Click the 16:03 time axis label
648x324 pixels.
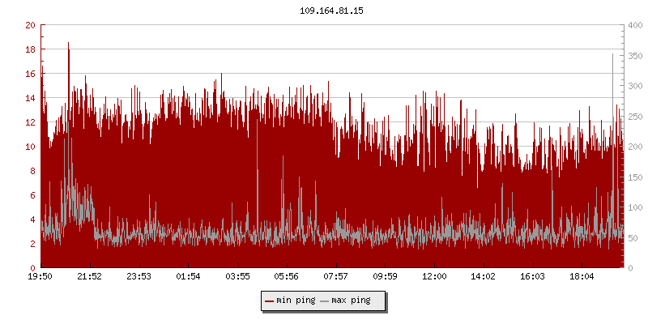532,276
